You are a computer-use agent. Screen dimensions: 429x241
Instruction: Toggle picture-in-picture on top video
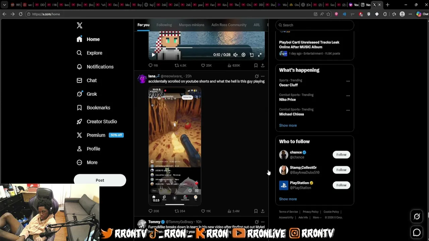[251, 55]
